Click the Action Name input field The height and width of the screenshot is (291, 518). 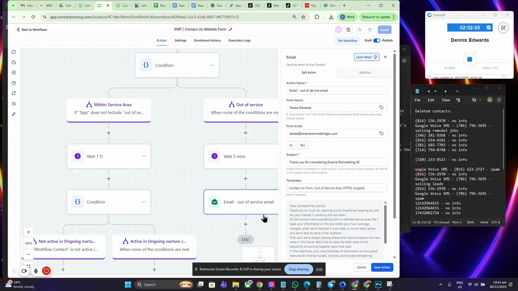click(x=337, y=90)
